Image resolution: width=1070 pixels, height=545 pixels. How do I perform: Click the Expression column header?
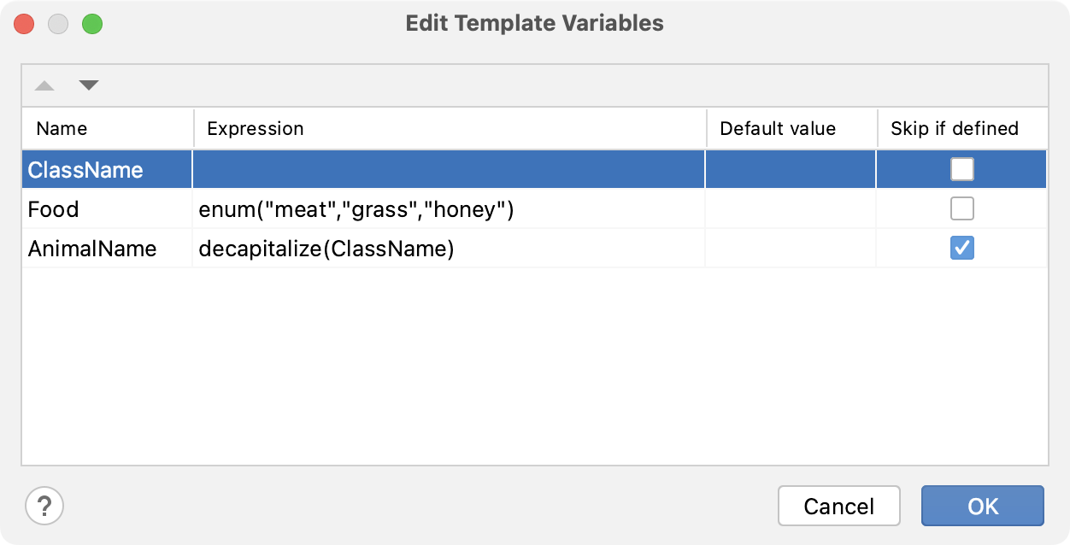(x=256, y=128)
